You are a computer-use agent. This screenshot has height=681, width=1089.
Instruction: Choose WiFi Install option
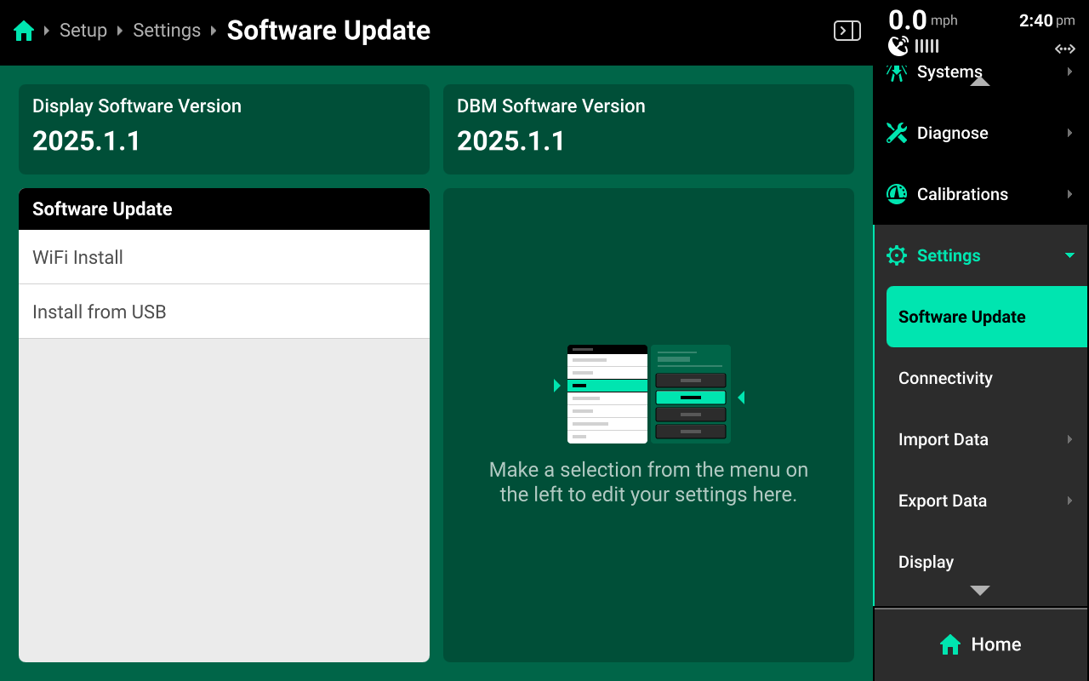click(x=224, y=257)
